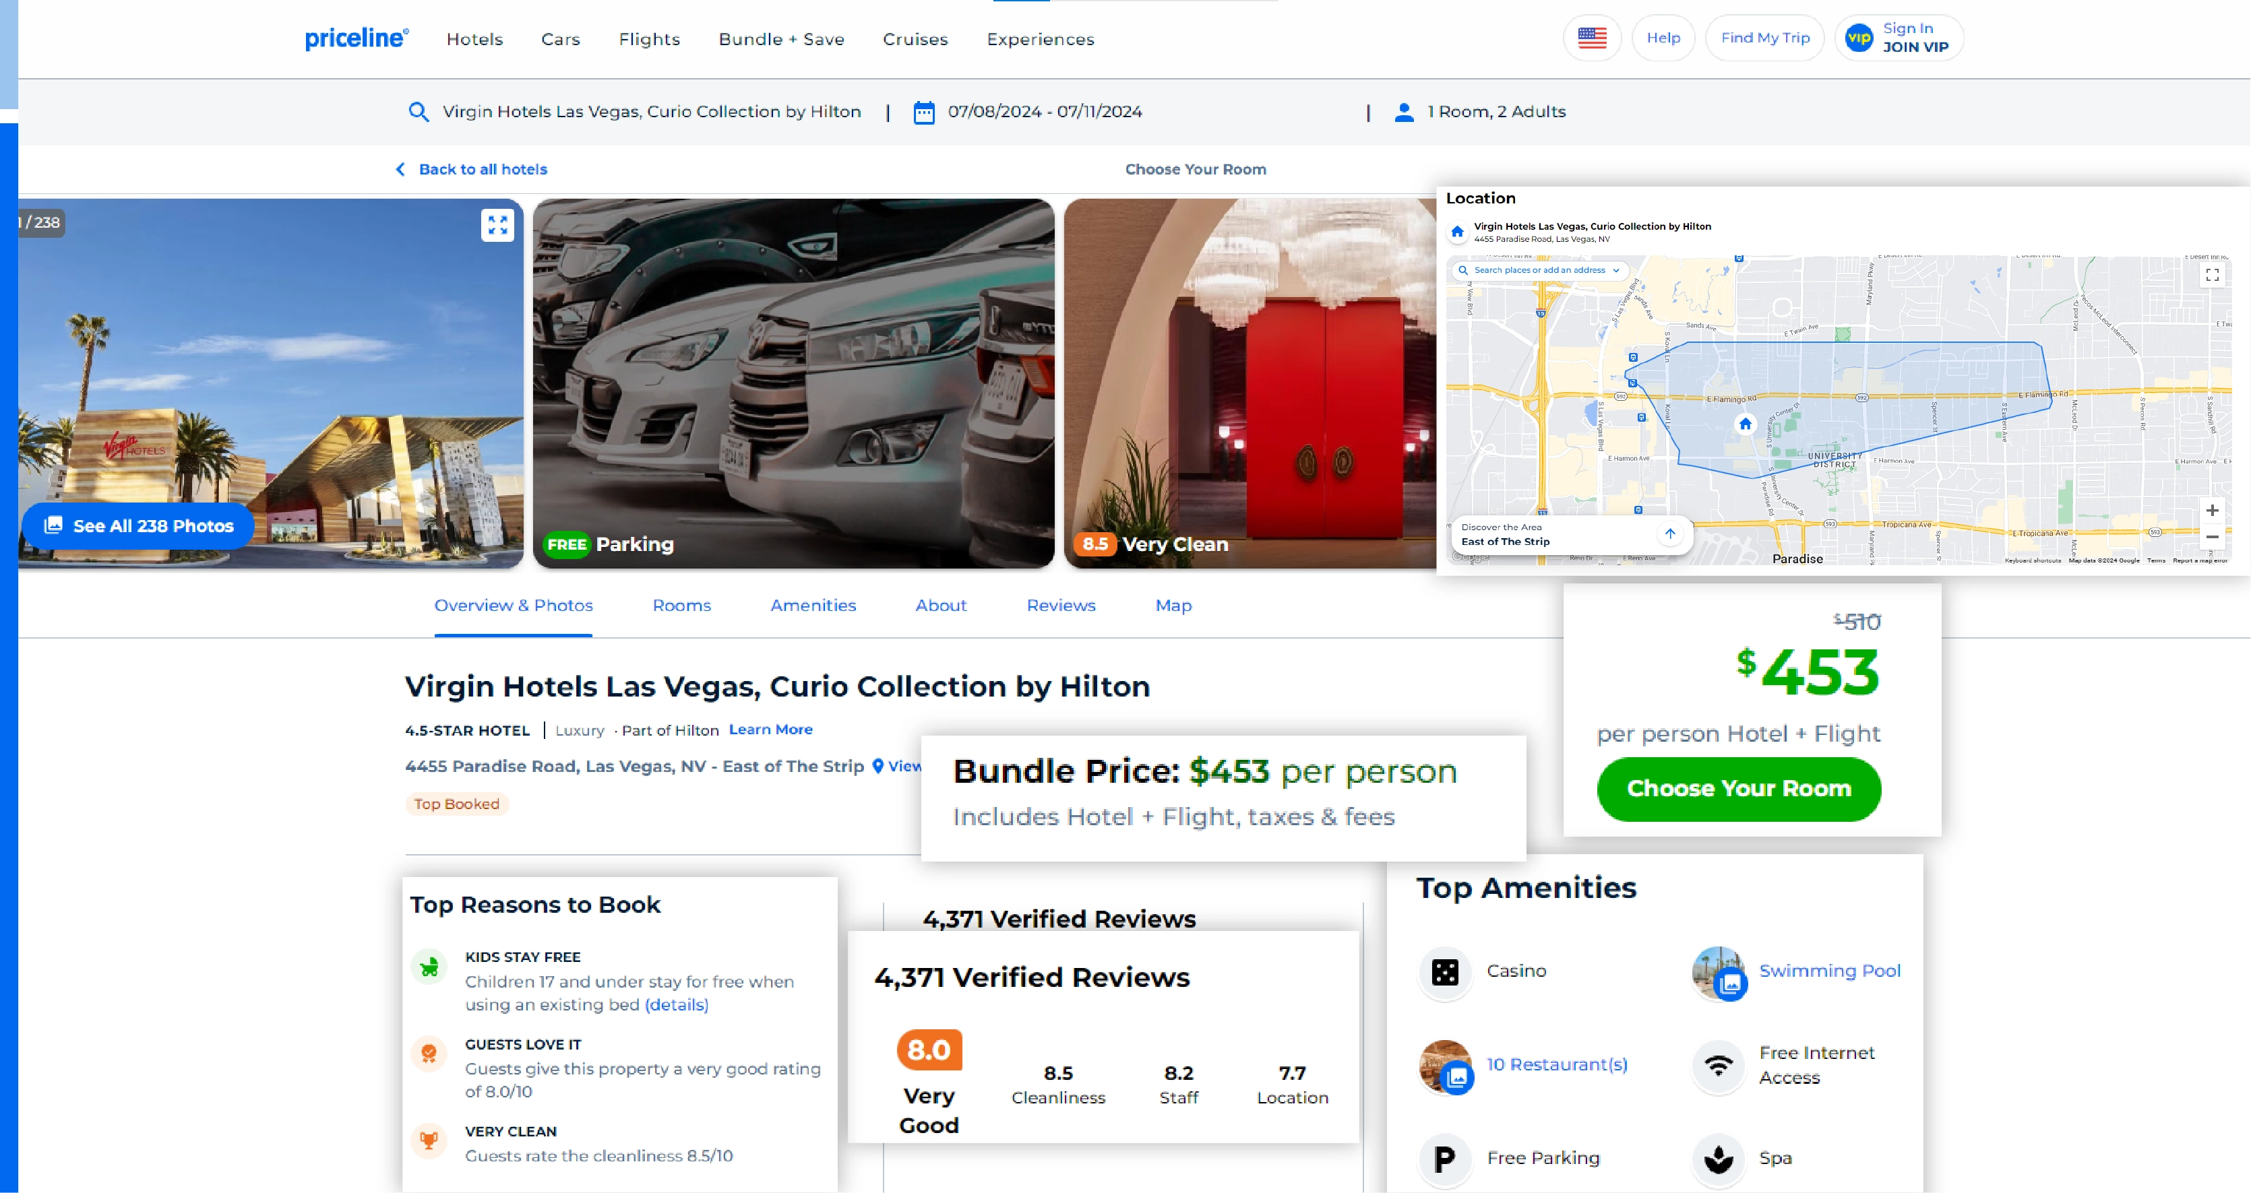Open the Free Parking cars photo
The height and width of the screenshot is (1193, 2251).
click(793, 383)
